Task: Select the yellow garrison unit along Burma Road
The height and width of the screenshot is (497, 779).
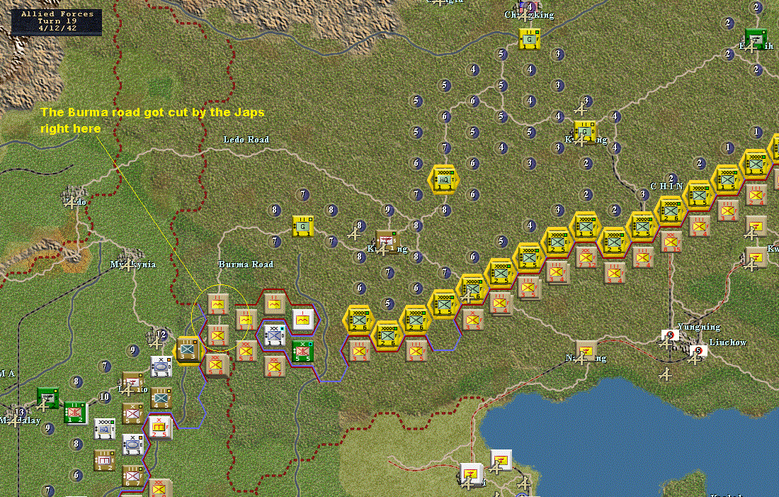Action: point(302,226)
